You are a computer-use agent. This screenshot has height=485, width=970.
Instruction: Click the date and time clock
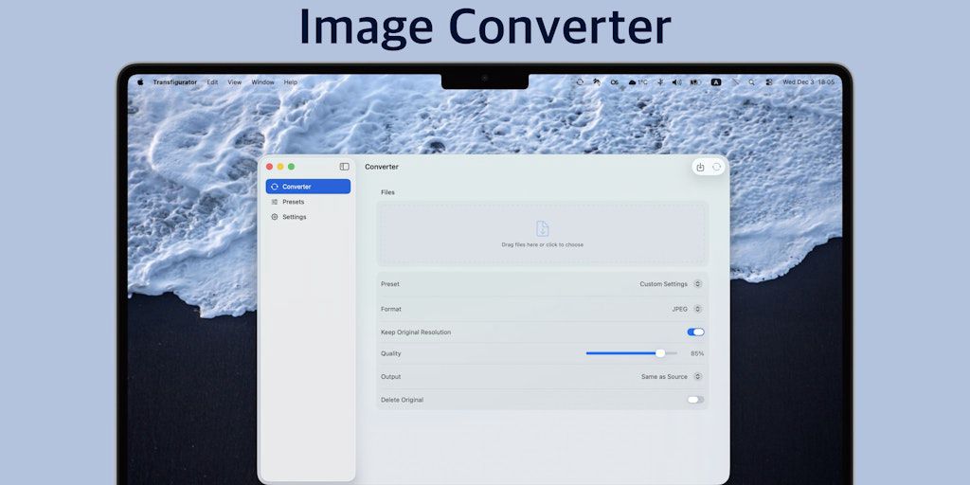coord(808,82)
